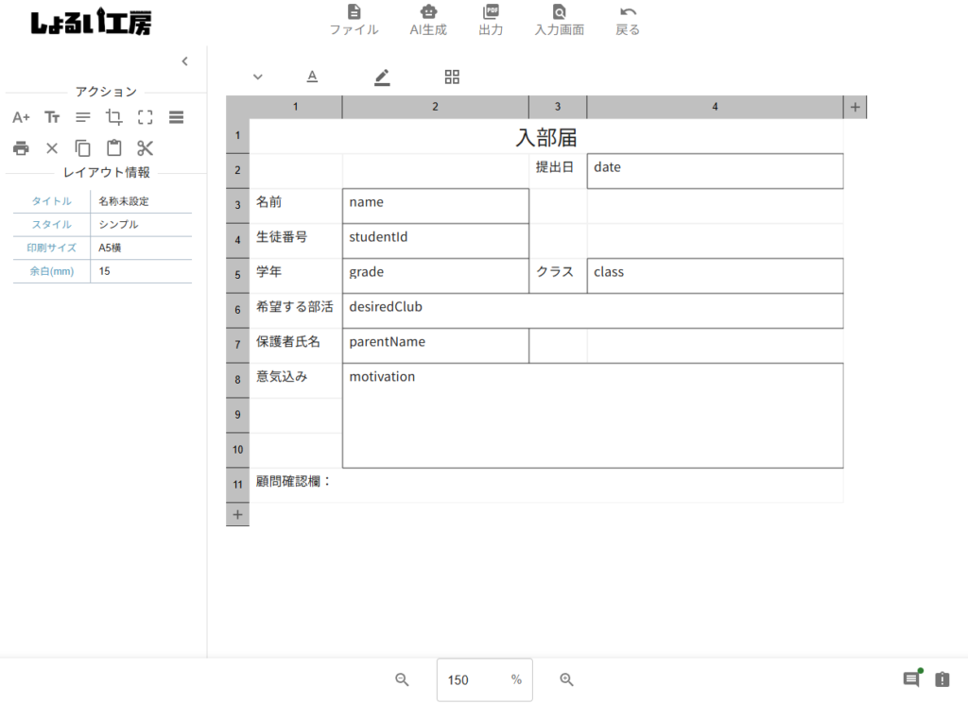Click the scissors cut icon
The image size is (968, 704).
click(145, 148)
